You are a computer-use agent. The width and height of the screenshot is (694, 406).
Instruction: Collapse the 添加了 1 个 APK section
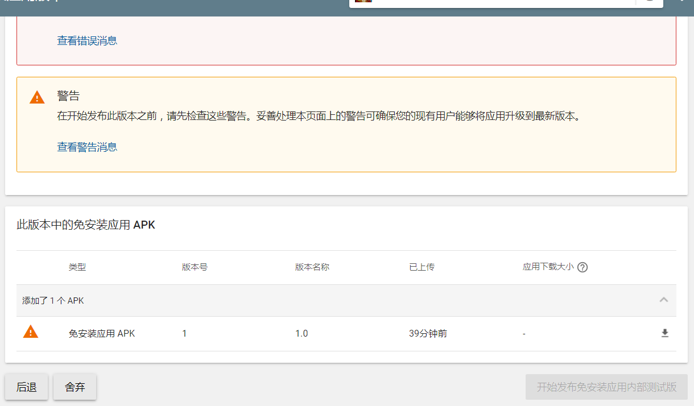tap(664, 300)
